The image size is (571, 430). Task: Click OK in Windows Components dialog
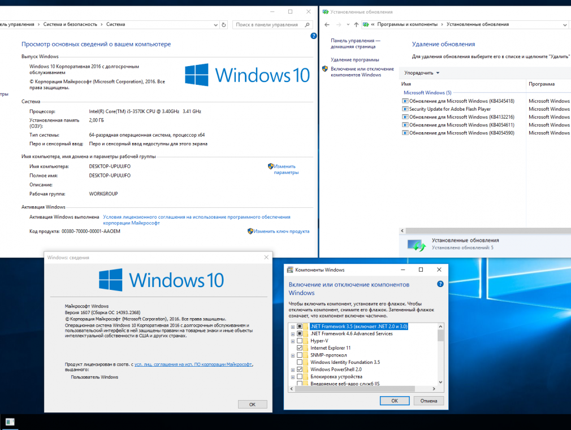coord(395,401)
